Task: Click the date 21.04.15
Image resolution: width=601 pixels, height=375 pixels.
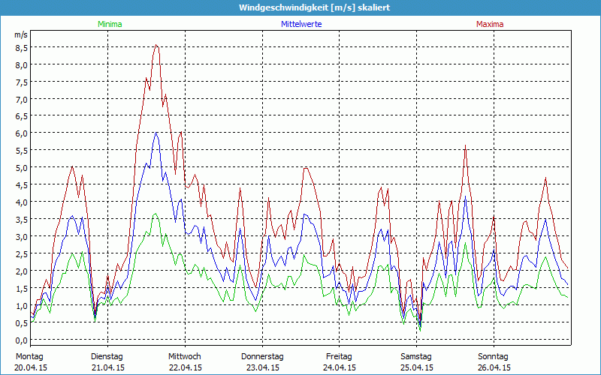Action: [x=107, y=367]
